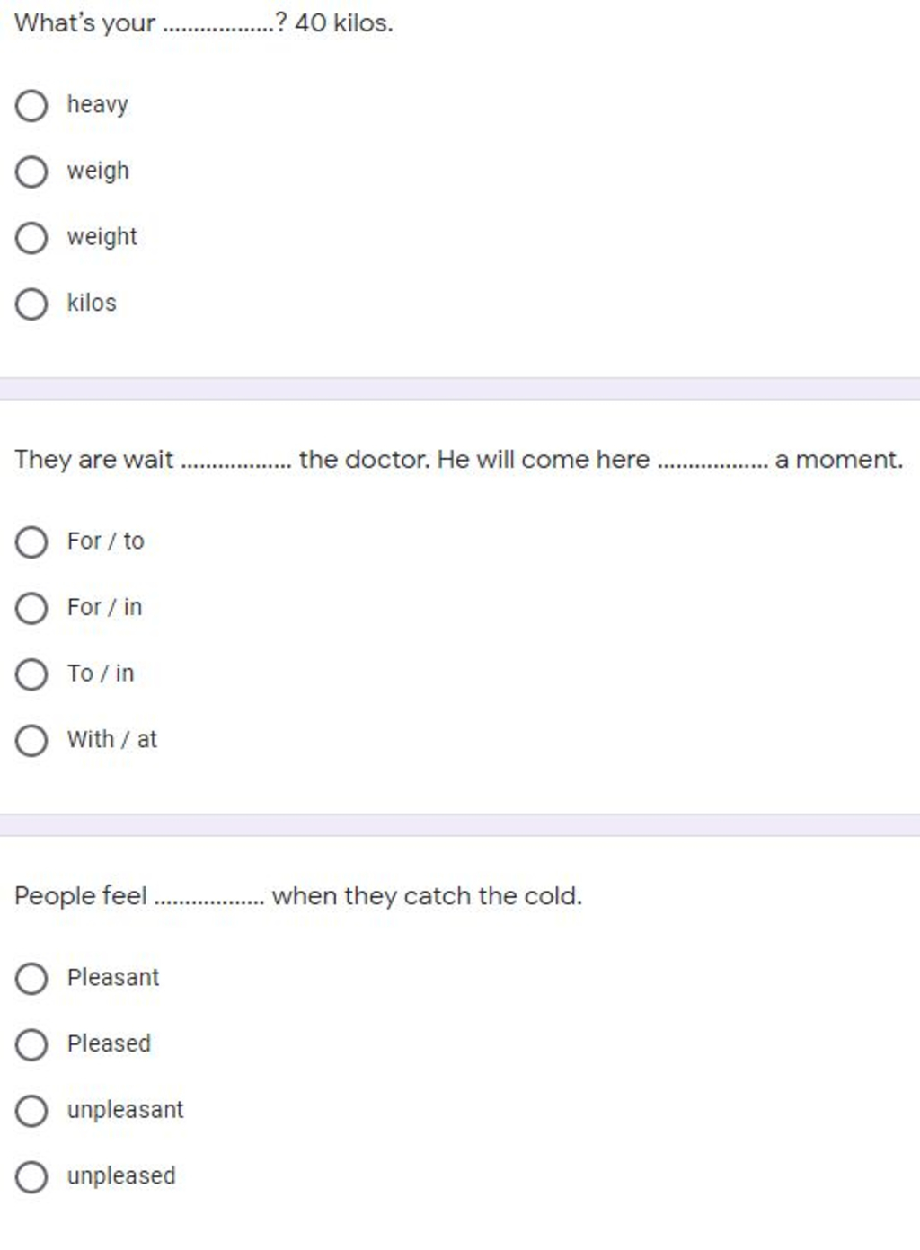
Task: Choose 'Pleasant' radio option
Action: pyautogui.click(x=31, y=978)
